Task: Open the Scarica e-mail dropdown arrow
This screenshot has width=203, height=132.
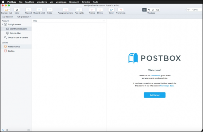Action: click(9, 10)
